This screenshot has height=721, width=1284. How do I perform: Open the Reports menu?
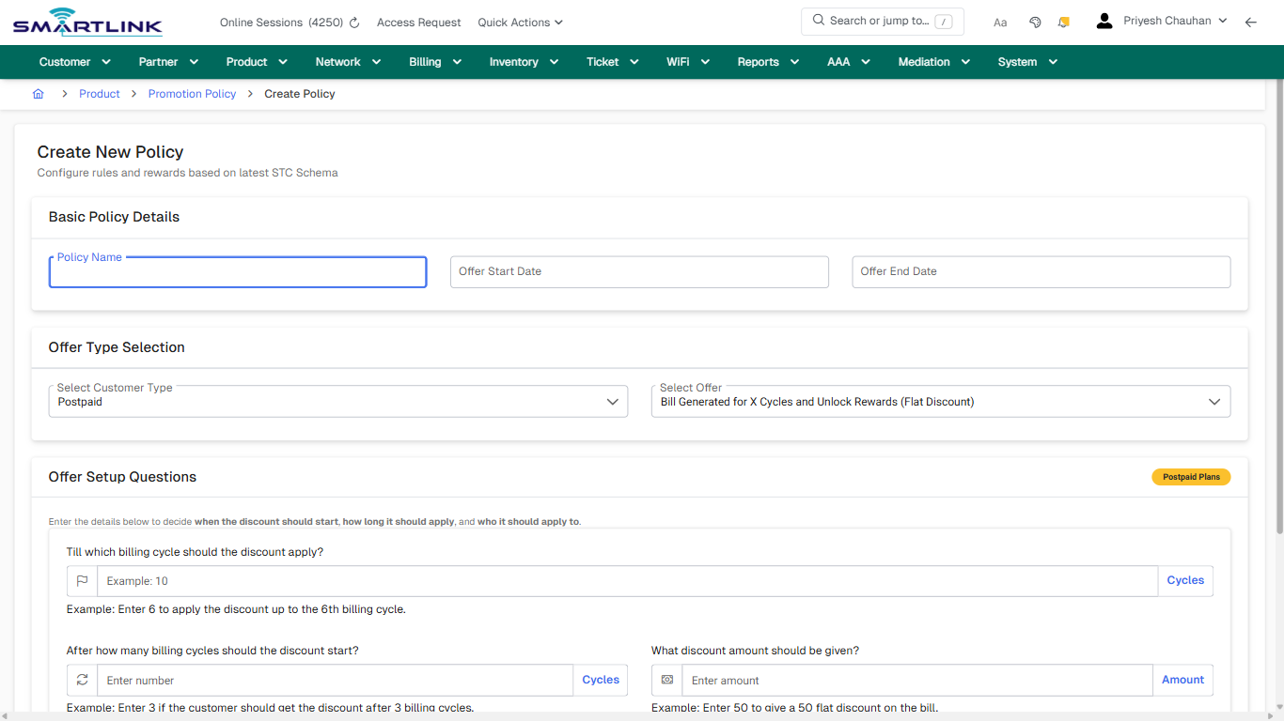pyautogui.click(x=767, y=61)
